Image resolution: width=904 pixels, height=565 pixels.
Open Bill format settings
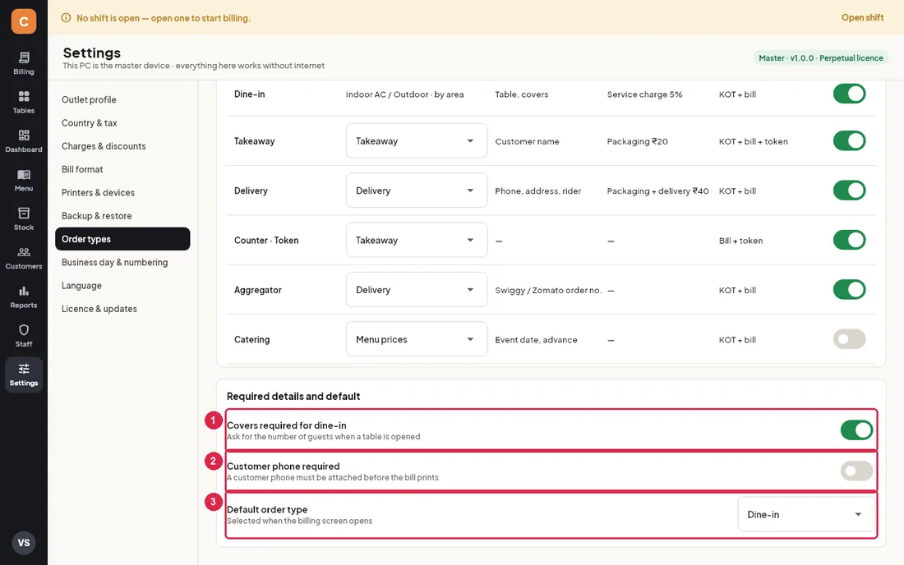pyautogui.click(x=122, y=169)
